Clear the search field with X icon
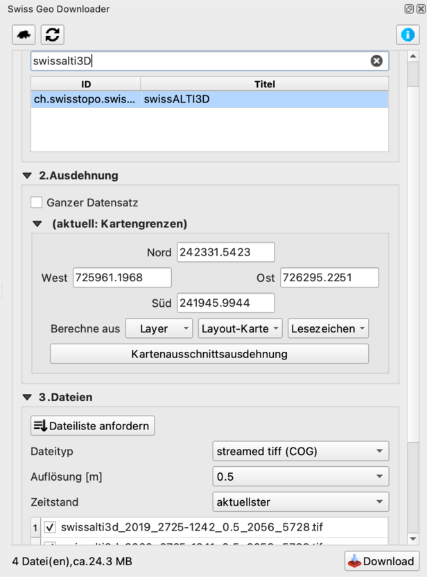Viewport: 427px width, 577px height. click(x=376, y=61)
